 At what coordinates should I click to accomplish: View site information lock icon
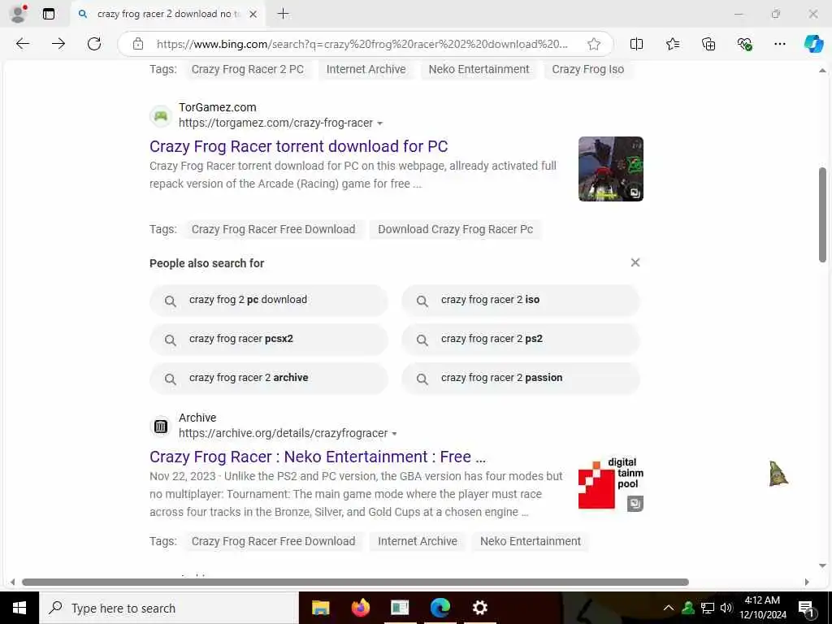[x=138, y=44]
